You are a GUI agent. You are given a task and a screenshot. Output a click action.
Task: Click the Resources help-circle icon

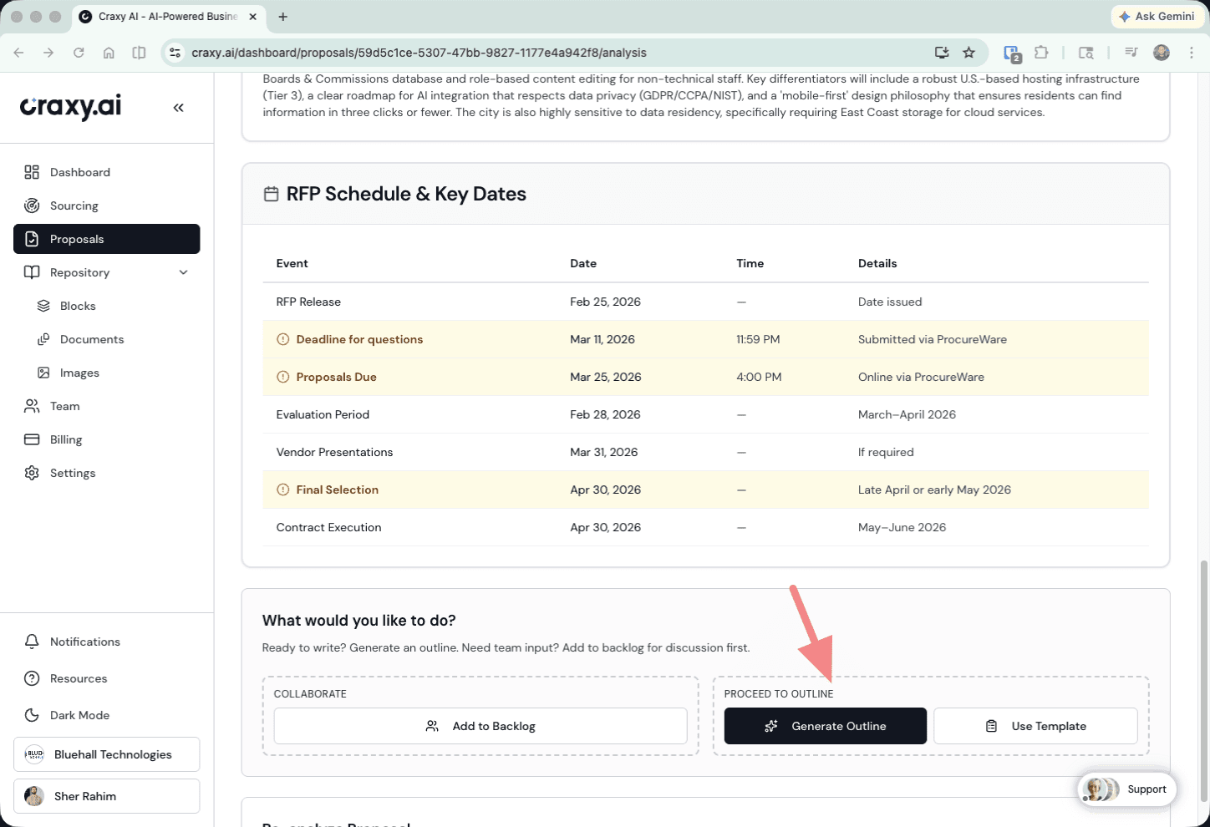(32, 678)
